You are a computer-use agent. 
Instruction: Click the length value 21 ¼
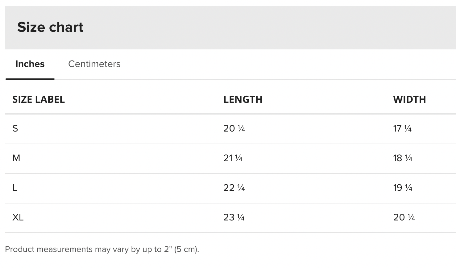point(233,158)
